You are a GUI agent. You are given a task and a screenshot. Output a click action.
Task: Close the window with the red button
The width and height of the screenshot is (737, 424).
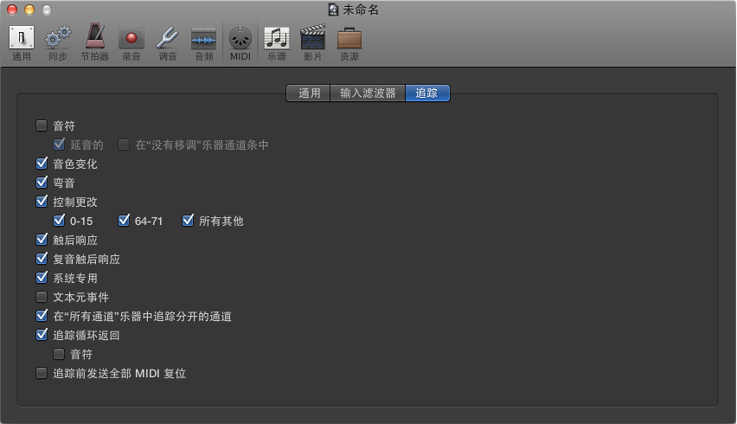point(12,10)
